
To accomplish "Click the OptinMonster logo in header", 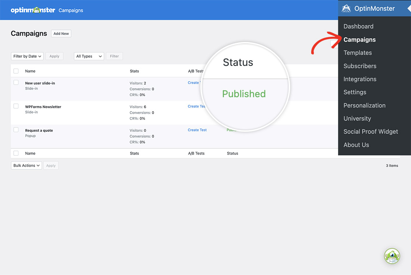I will click(x=33, y=10).
